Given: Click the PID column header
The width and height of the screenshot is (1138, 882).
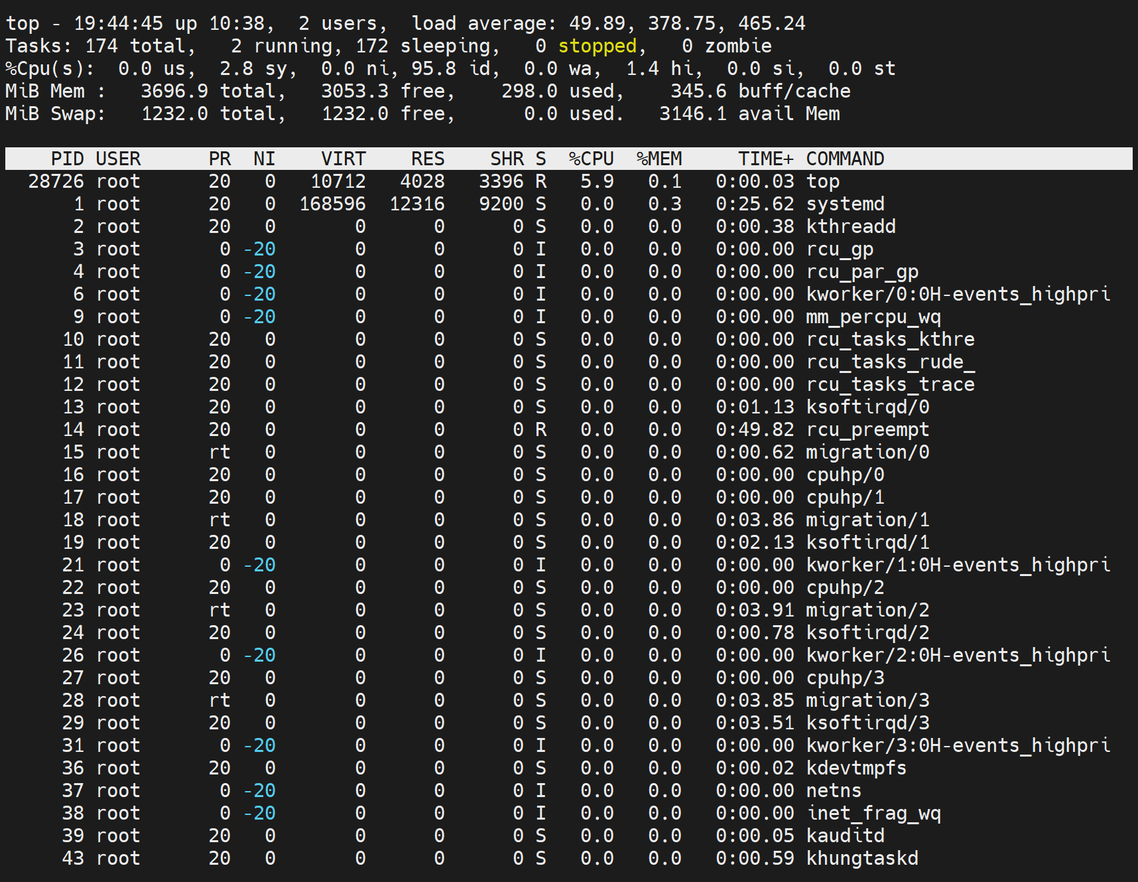Looking at the screenshot, I should tap(67, 159).
